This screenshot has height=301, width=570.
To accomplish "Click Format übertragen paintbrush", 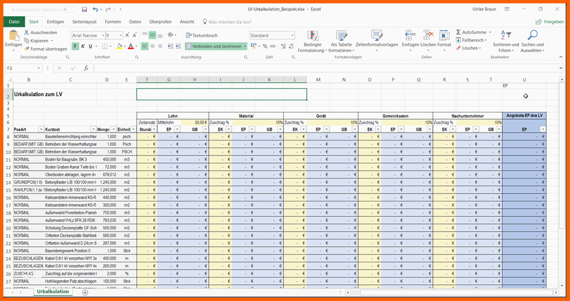I will (x=26, y=49).
